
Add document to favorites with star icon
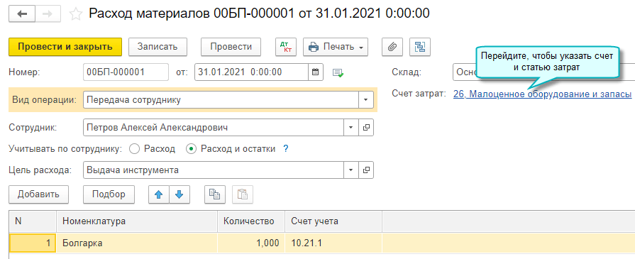[75, 14]
